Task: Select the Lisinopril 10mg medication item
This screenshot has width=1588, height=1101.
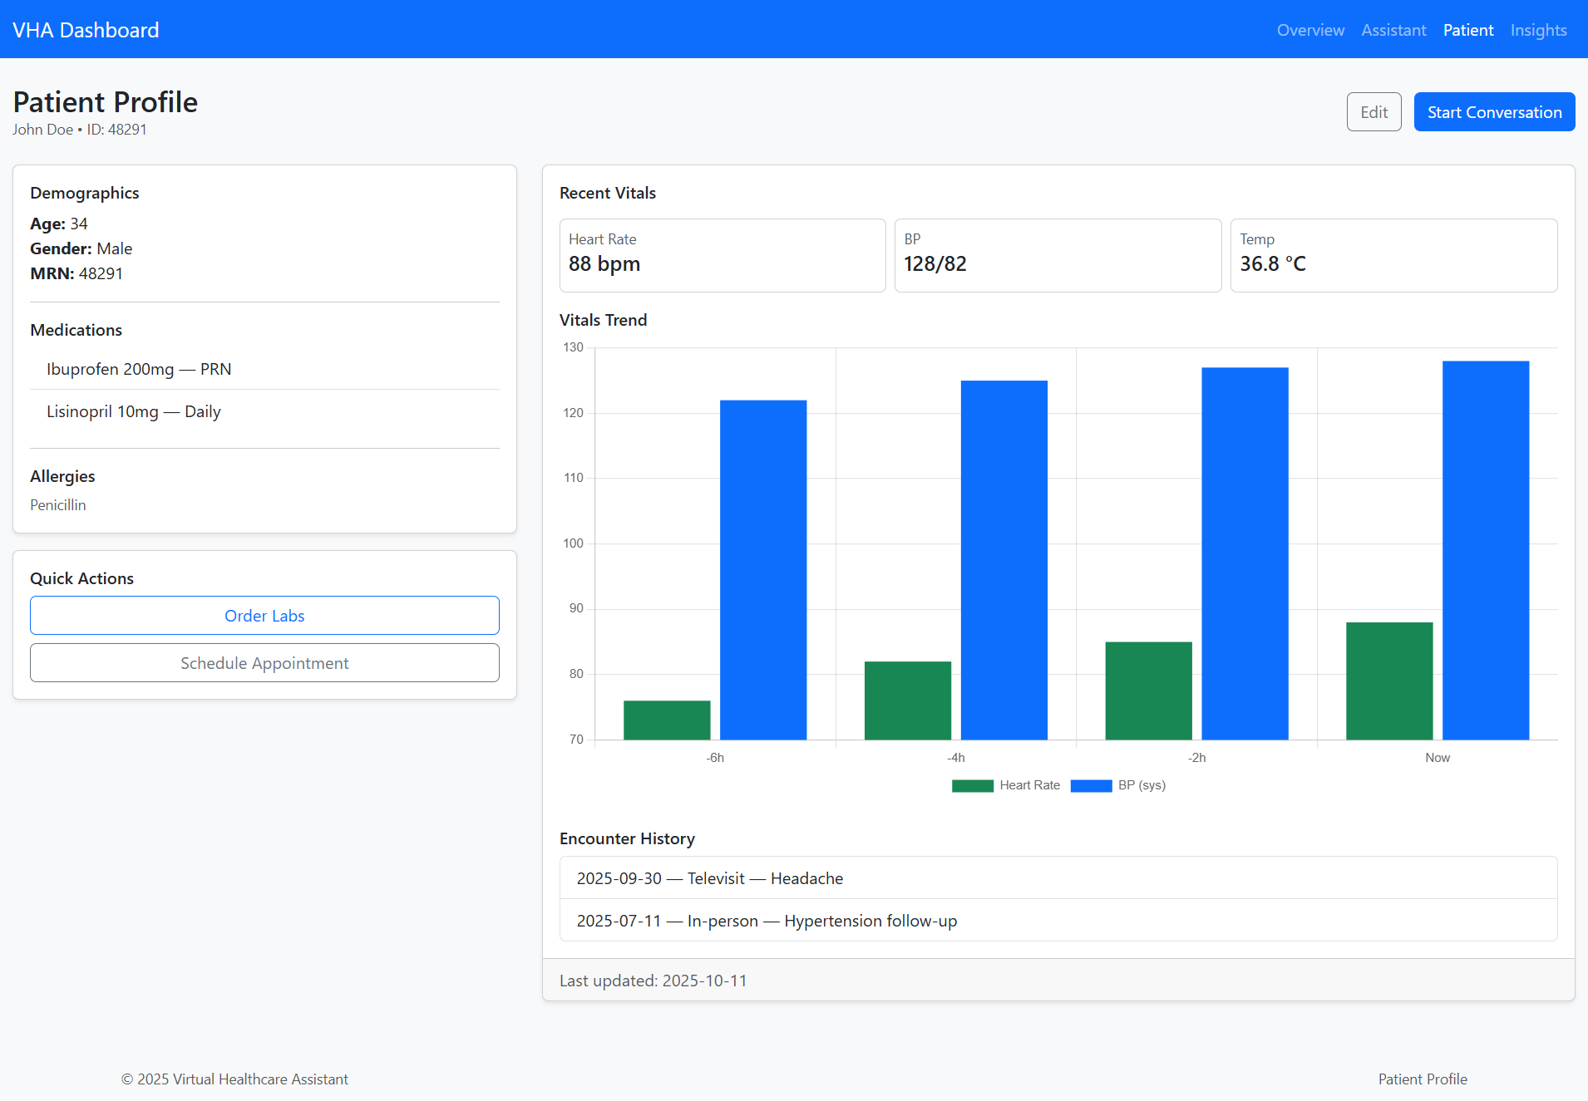Action: tap(134, 411)
